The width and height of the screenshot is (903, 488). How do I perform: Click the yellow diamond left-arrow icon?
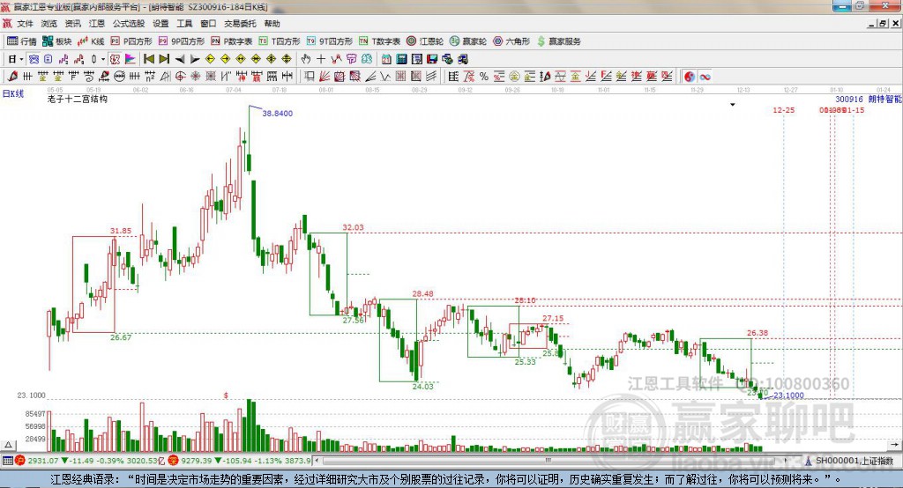click(x=210, y=59)
